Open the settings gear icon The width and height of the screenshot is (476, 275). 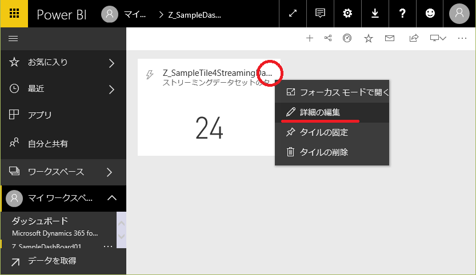pos(347,13)
